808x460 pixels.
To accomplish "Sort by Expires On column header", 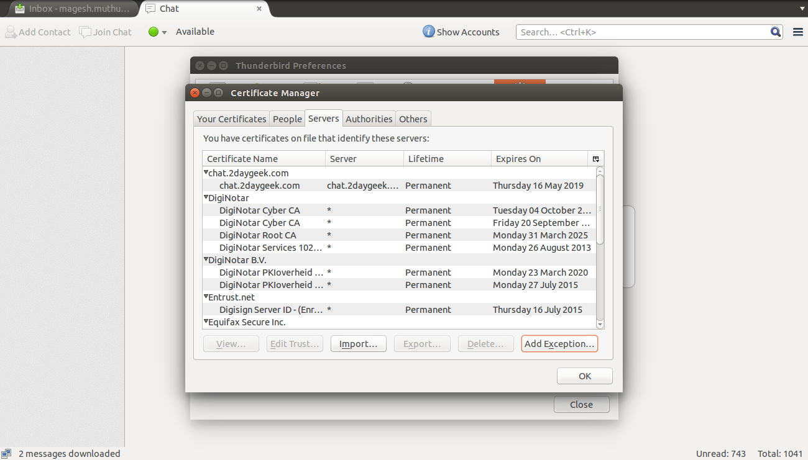I will pyautogui.click(x=539, y=159).
